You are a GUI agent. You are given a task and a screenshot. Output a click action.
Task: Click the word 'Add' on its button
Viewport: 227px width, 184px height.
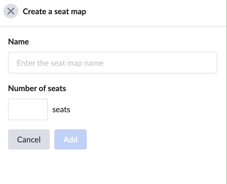[71, 140]
